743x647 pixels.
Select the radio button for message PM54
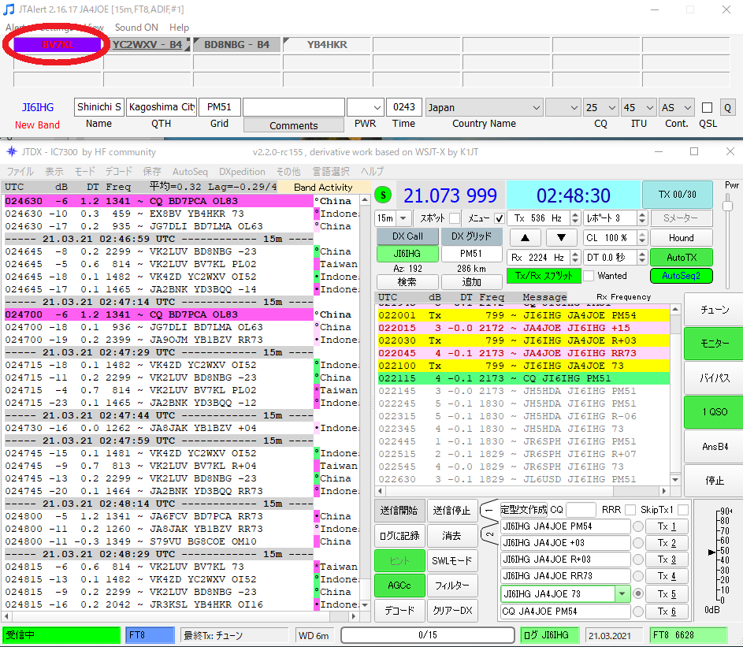coord(637,526)
